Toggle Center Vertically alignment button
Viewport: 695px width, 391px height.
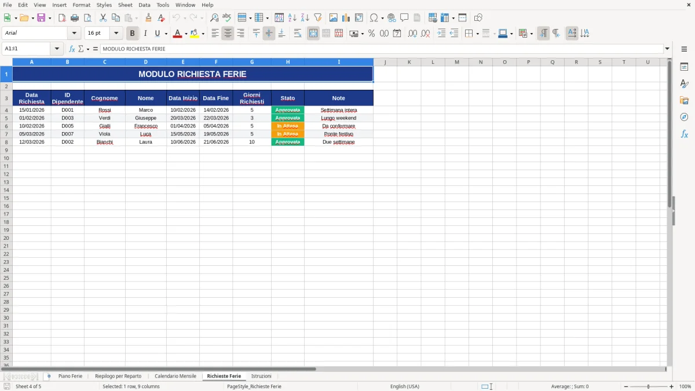tap(269, 34)
